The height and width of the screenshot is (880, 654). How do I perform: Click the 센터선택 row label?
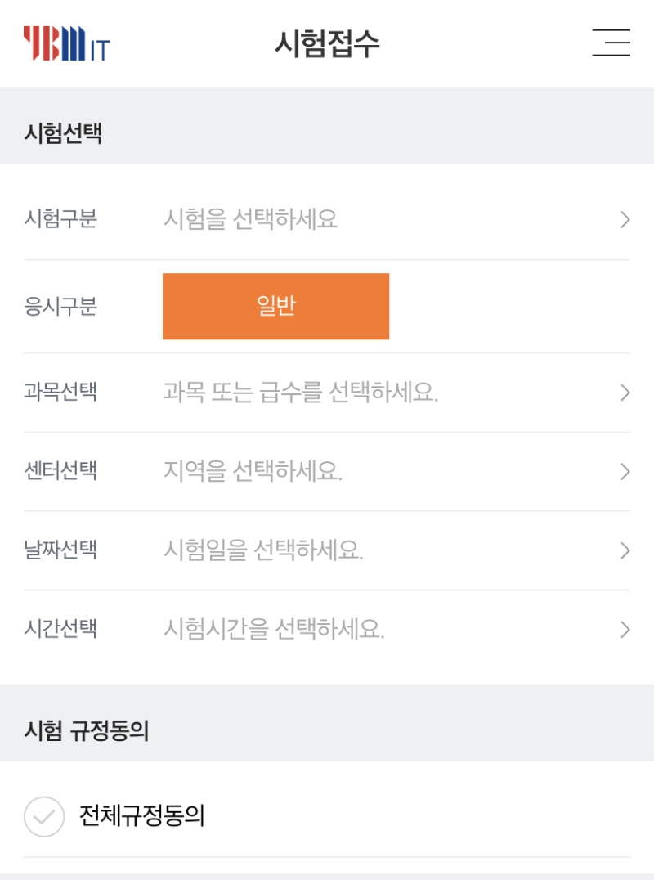60,472
